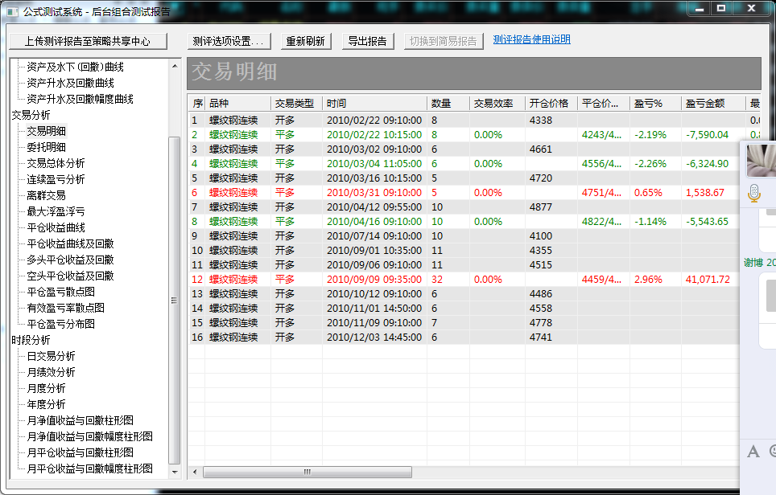Click the 重新刷新 button
This screenshot has height=495, width=776.
[308, 41]
